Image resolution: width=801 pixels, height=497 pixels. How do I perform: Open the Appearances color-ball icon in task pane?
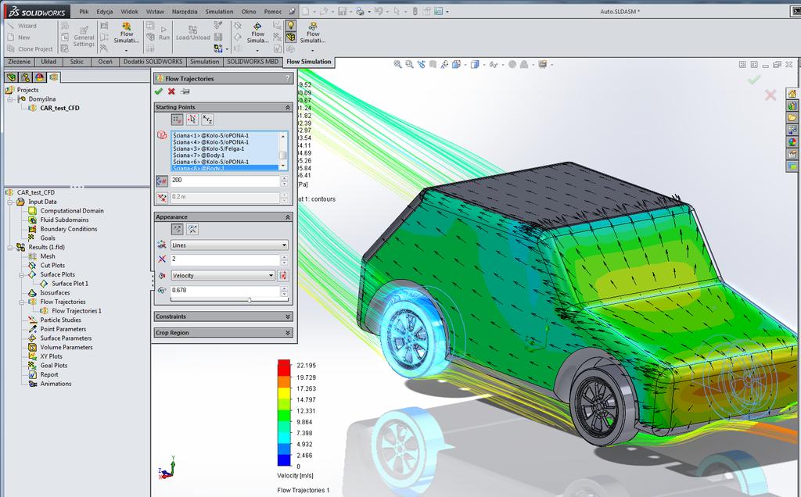coord(792,142)
